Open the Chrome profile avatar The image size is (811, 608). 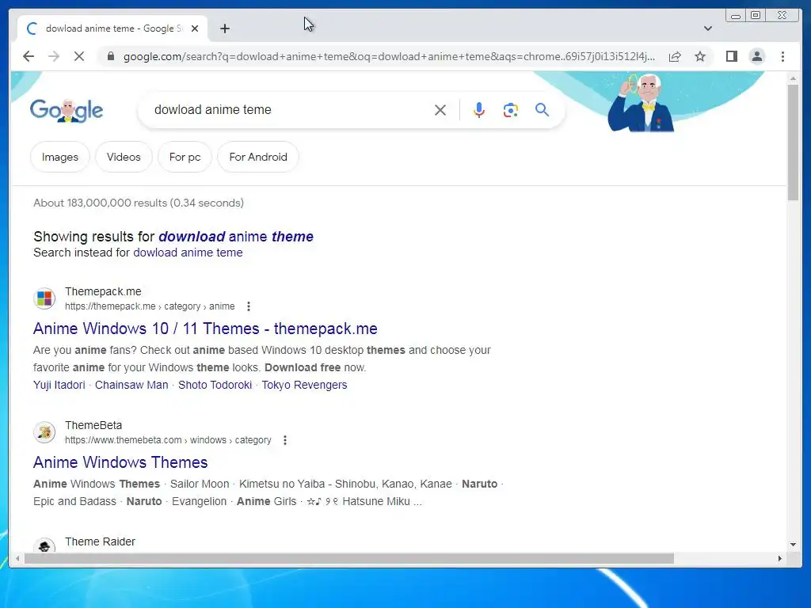point(756,56)
